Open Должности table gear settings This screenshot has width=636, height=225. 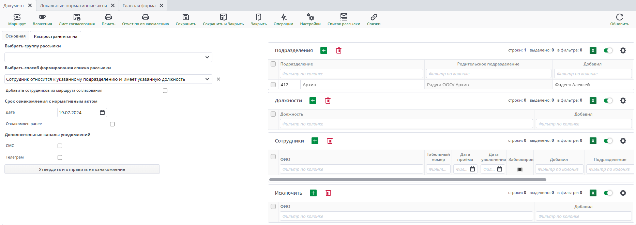click(x=623, y=101)
